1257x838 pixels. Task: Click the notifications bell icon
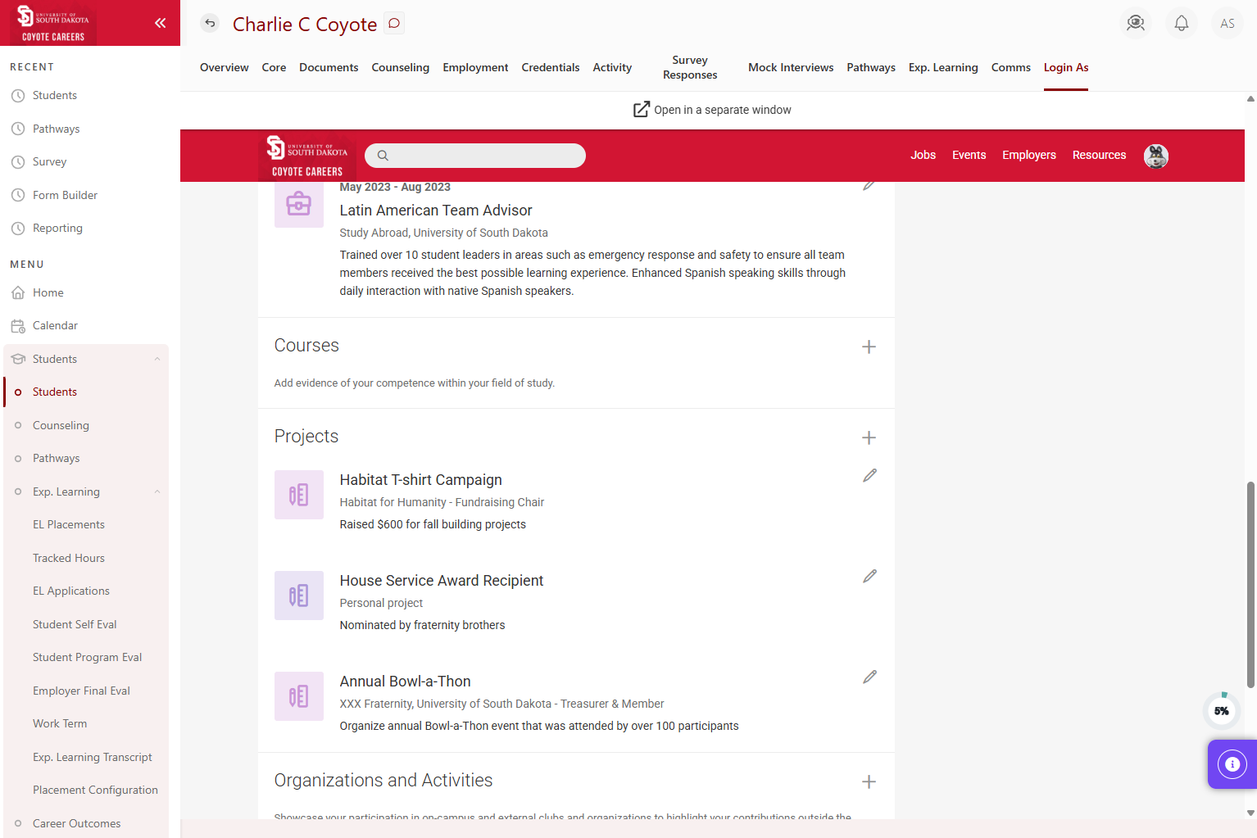[x=1182, y=23]
